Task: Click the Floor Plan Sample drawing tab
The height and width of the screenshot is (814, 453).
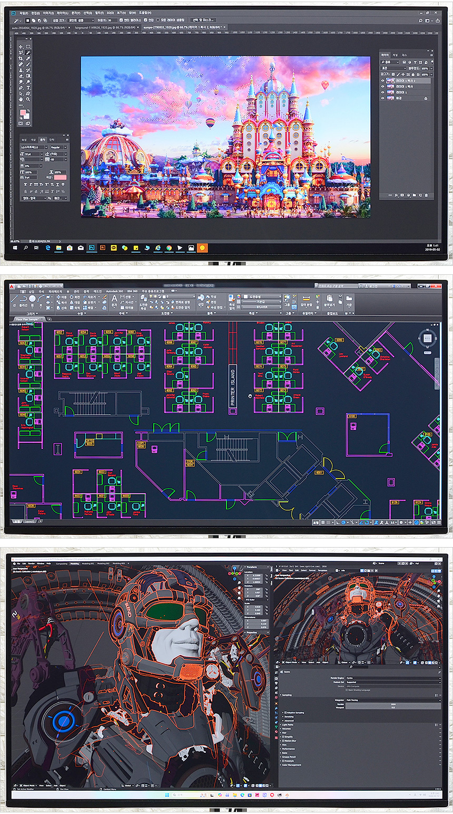Action: point(27,319)
